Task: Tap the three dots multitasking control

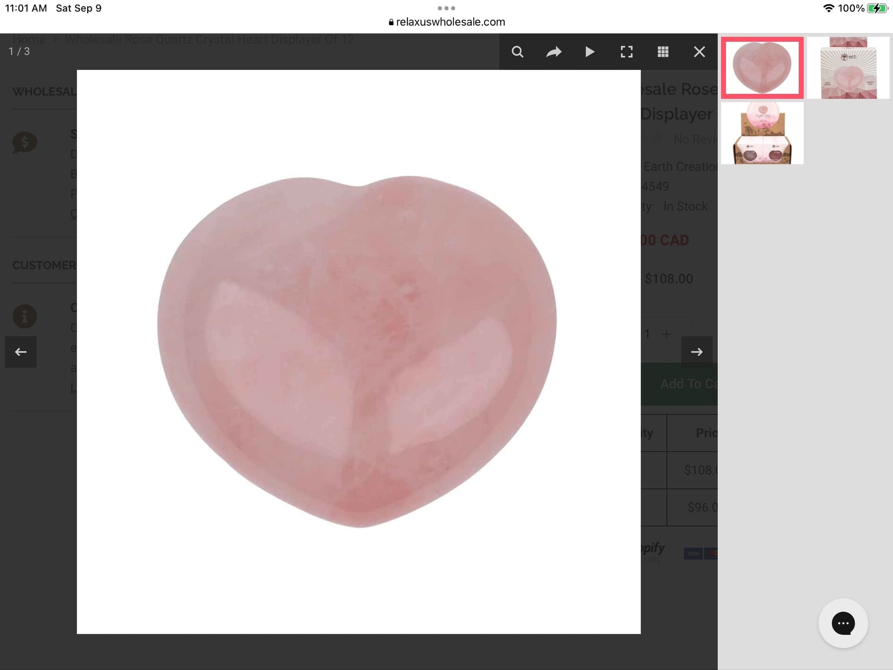Action: point(446,8)
